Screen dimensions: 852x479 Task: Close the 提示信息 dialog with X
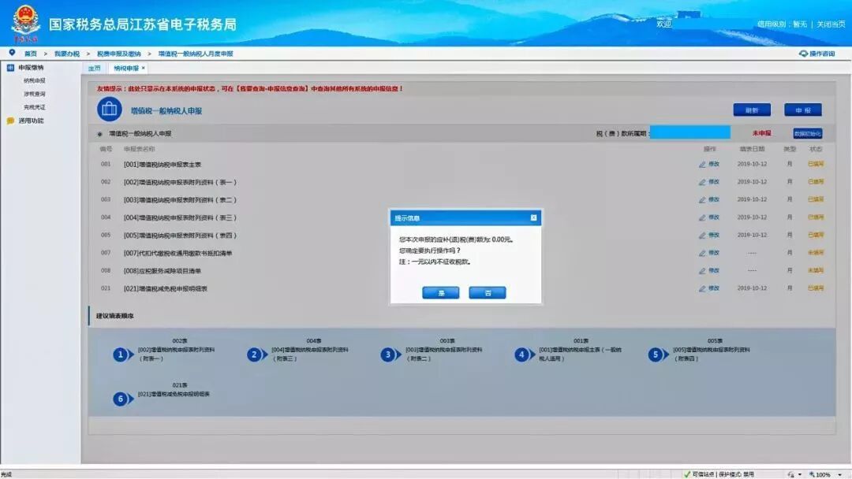533,217
